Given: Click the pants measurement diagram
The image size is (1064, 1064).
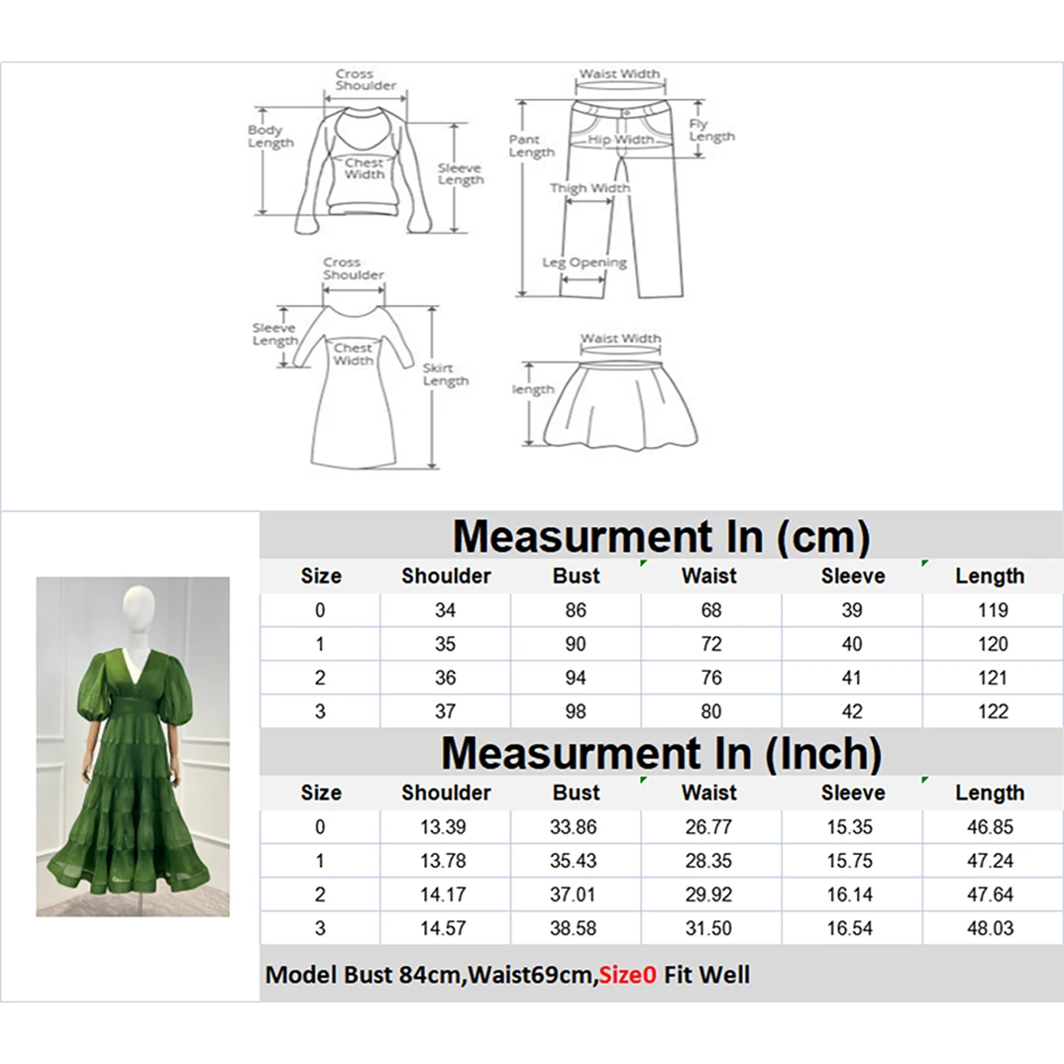Looking at the screenshot, I should pos(621,183).
